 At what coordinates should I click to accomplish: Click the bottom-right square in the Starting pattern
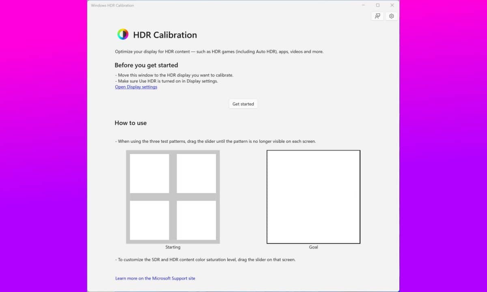[x=197, y=220]
